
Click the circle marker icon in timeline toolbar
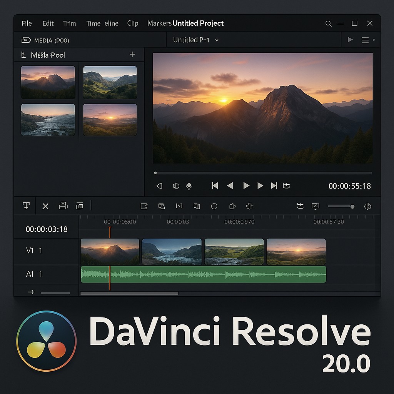click(214, 206)
